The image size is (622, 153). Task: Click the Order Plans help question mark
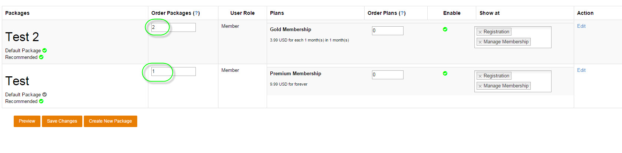(x=402, y=13)
